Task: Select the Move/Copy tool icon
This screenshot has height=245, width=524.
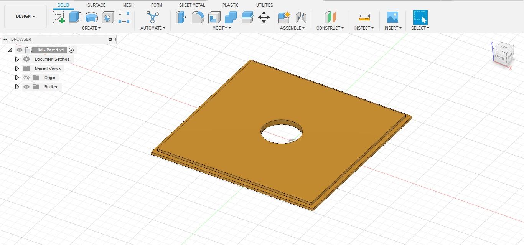Action: point(264,17)
